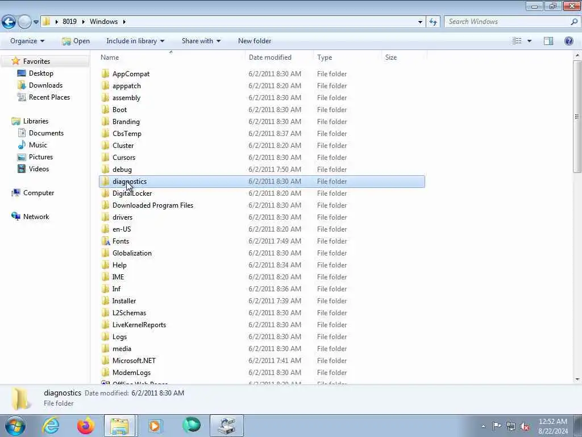This screenshot has width=582, height=437.
Task: Open the view options dropdown arrow
Action: (x=529, y=41)
